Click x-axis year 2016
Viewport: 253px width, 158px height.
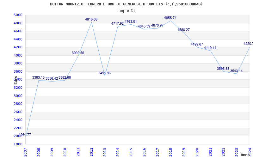point(145,152)
